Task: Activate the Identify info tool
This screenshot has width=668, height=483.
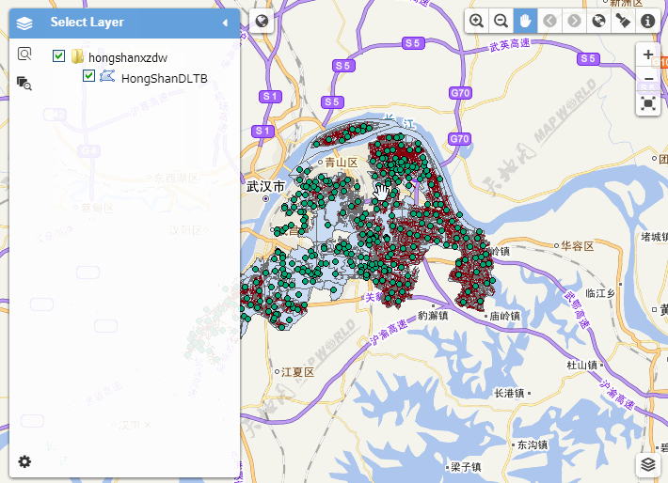Action: coord(647,21)
